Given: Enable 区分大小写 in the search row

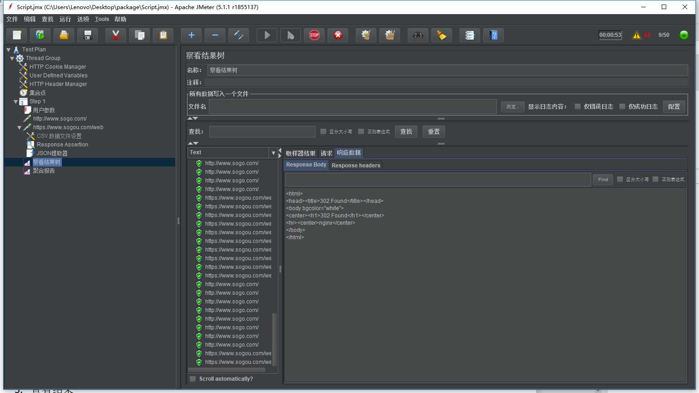Looking at the screenshot, I should [323, 131].
